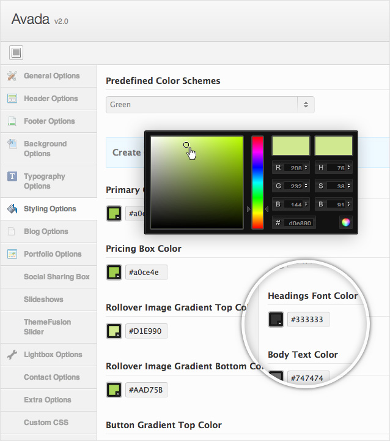Screen dimensions: 390x441
Task: Click the Background Options icon
Action: pos(12,144)
